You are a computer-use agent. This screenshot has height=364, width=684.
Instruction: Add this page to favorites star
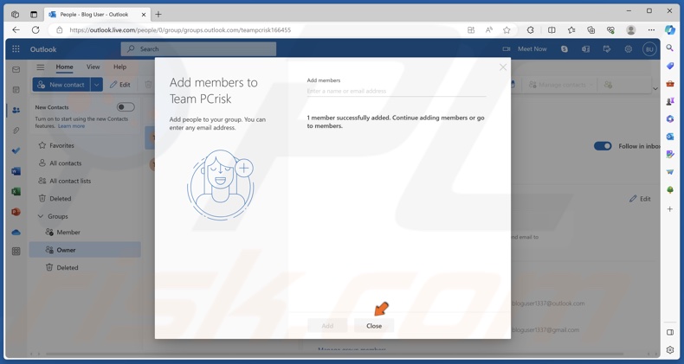507,30
